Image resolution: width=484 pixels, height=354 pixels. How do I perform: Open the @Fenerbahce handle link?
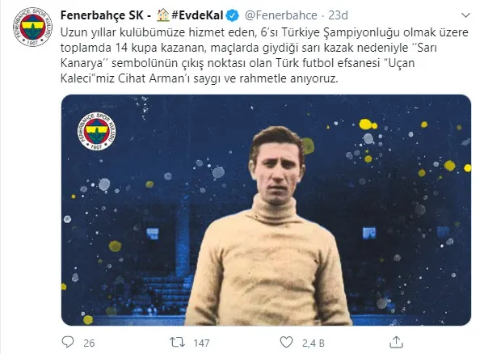[281, 15]
